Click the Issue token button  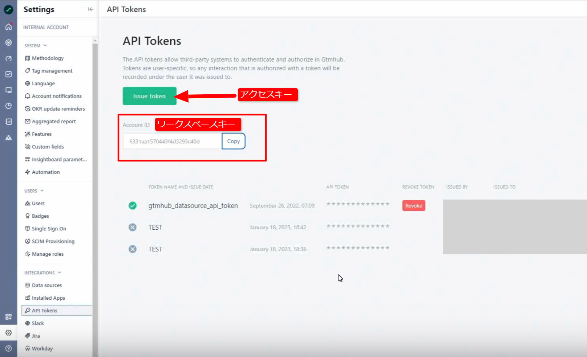pos(149,96)
